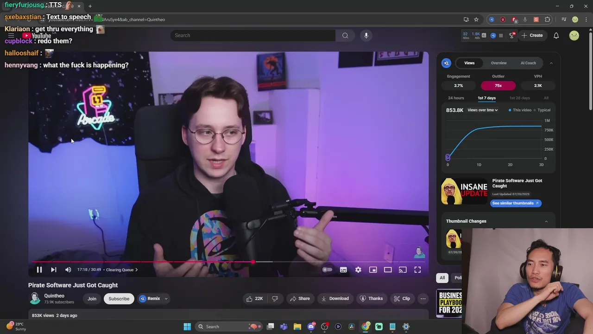Select the All filter chip
Screen dimensions: 593x334
442,278
